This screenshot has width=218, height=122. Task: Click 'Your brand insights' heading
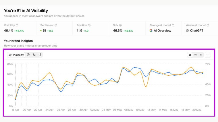[x=18, y=41]
